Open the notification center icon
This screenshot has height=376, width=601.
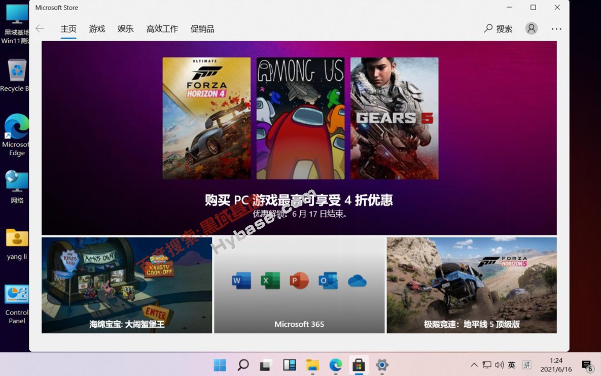pos(587,365)
